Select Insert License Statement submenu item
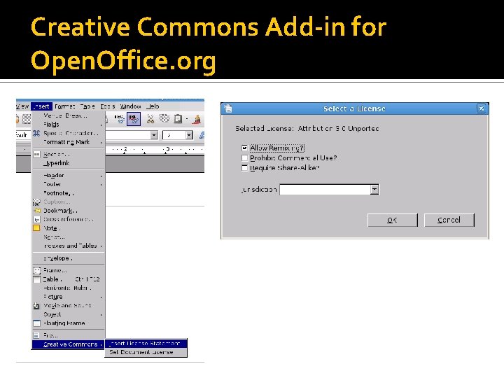Screen dimensions: 504x378 click(146, 344)
